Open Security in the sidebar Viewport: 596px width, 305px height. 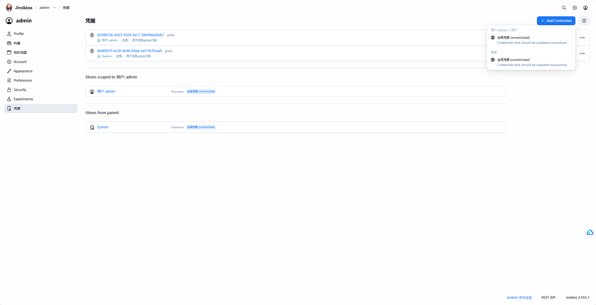pos(41,90)
